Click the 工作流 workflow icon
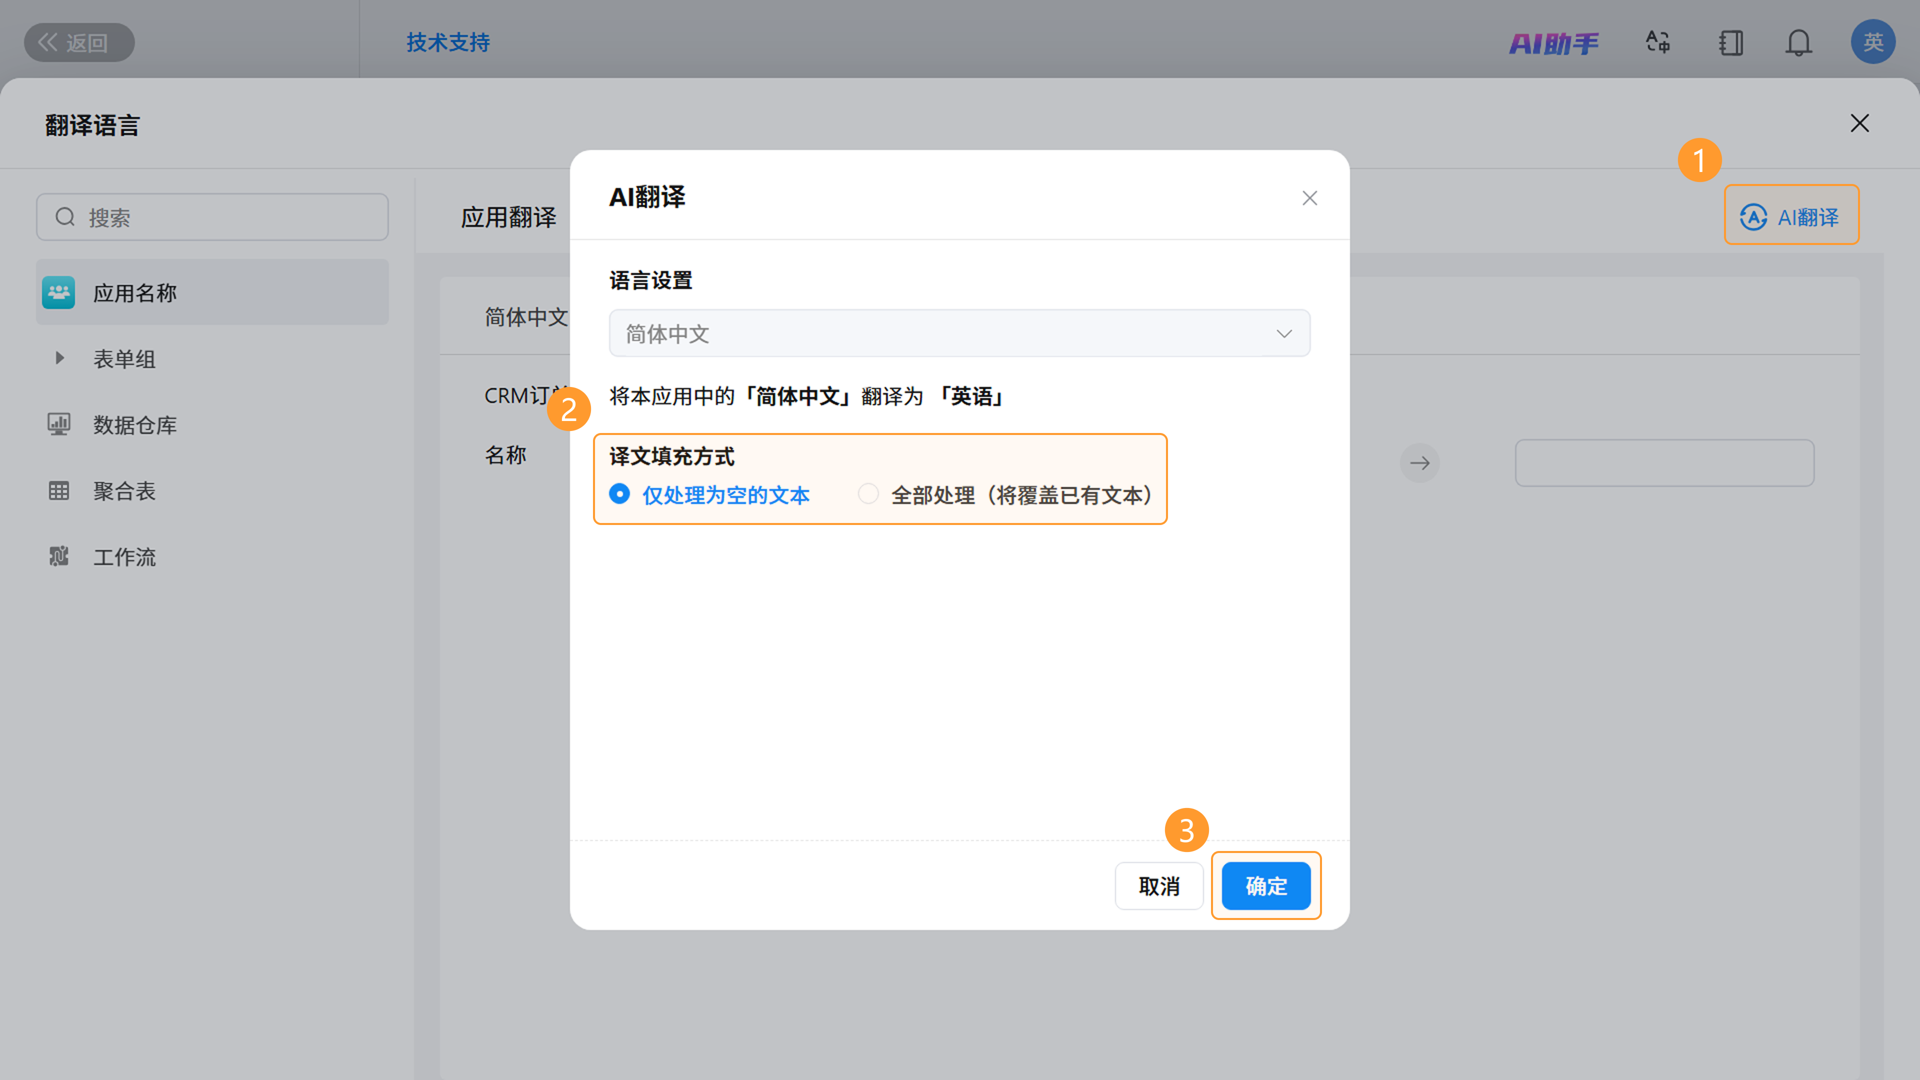Screen dimensions: 1920x1080 [x=59, y=556]
